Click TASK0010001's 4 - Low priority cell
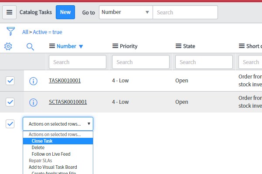 [120, 81]
